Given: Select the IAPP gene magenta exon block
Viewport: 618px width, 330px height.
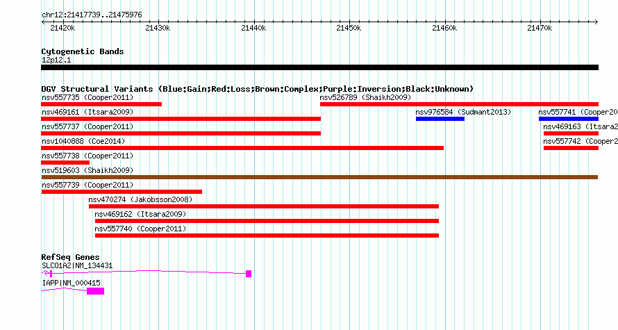Looking at the screenshot, I should tap(95, 291).
